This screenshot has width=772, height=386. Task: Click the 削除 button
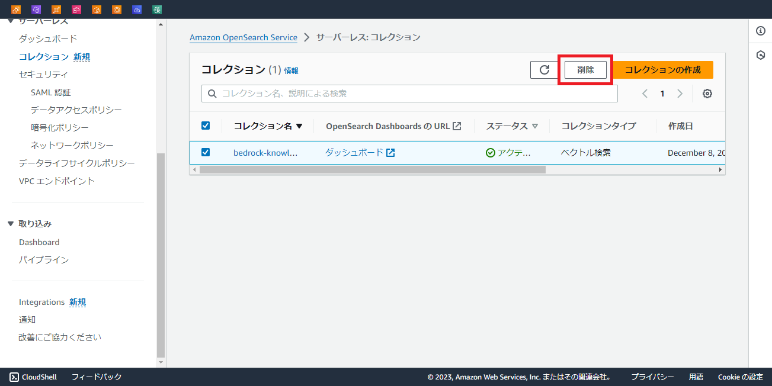coord(585,70)
